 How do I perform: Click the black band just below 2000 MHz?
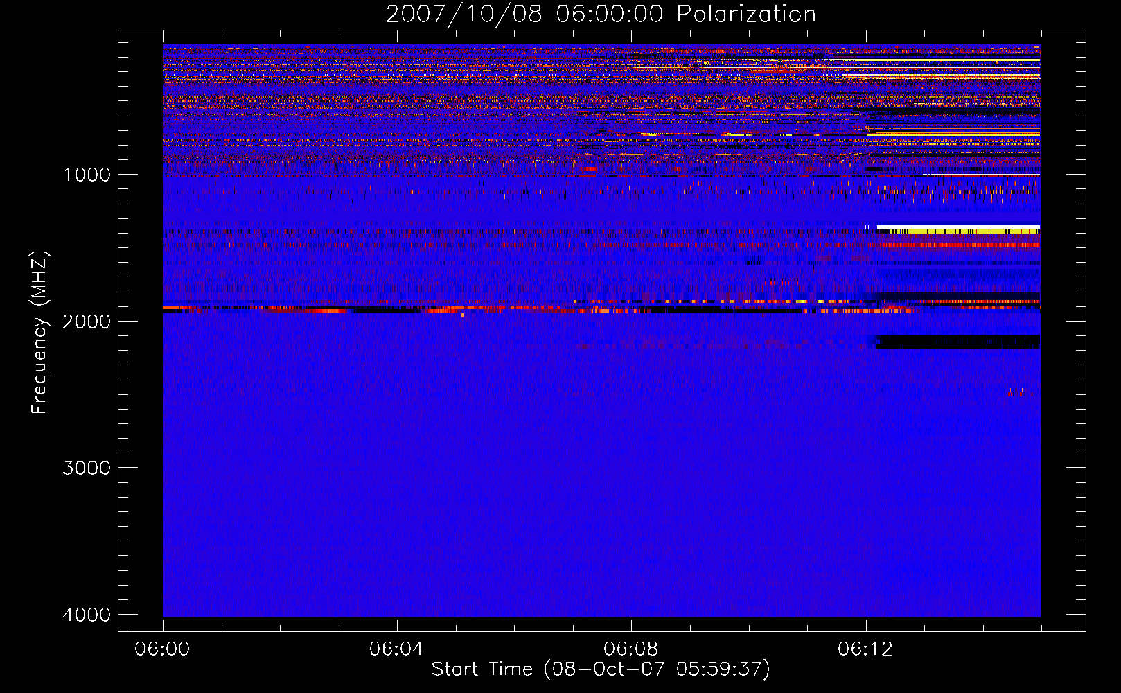958,342
